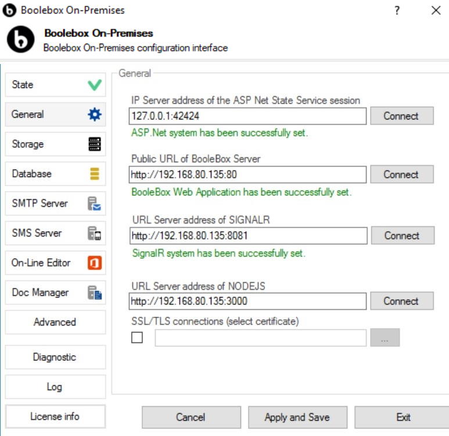449x436 pixels.
Task: Click the 'Public URL of BooleBox Server' label
Action: click(x=196, y=159)
